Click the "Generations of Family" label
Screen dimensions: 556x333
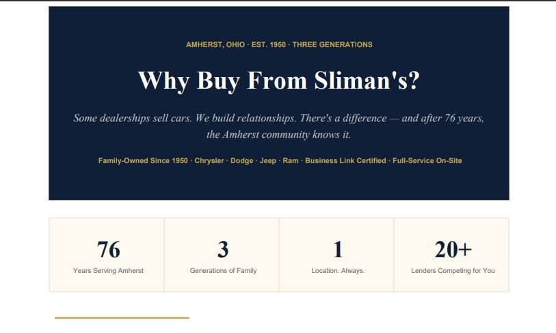(x=223, y=271)
